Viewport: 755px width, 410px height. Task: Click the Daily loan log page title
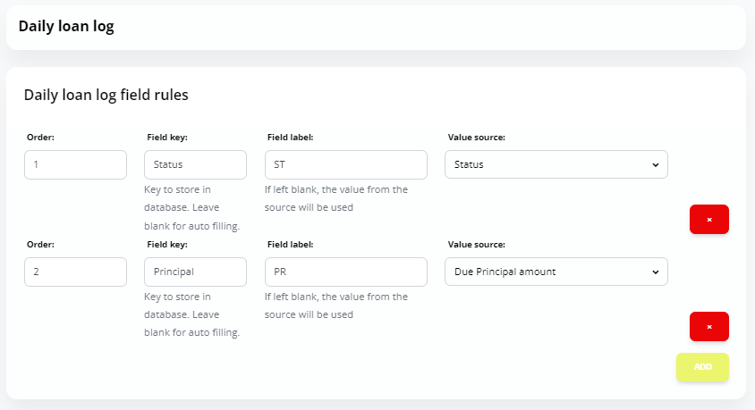pos(66,26)
